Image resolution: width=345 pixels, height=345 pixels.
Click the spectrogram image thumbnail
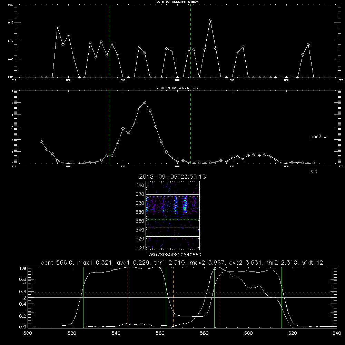point(172,215)
